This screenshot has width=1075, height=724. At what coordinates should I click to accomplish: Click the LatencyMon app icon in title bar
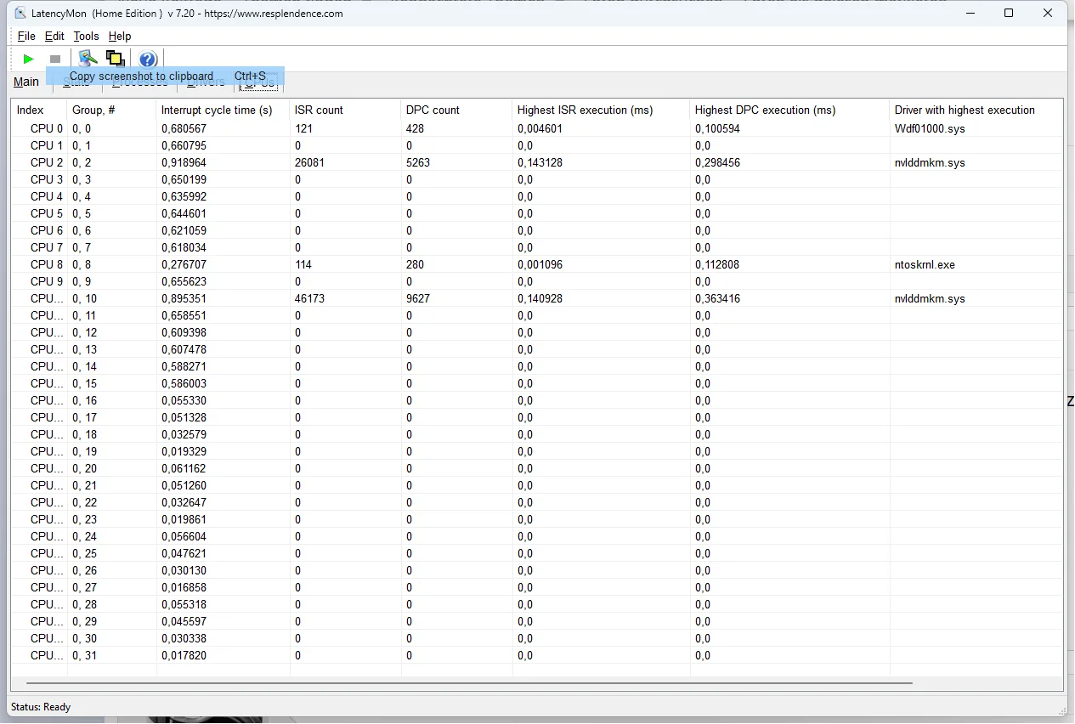point(20,14)
